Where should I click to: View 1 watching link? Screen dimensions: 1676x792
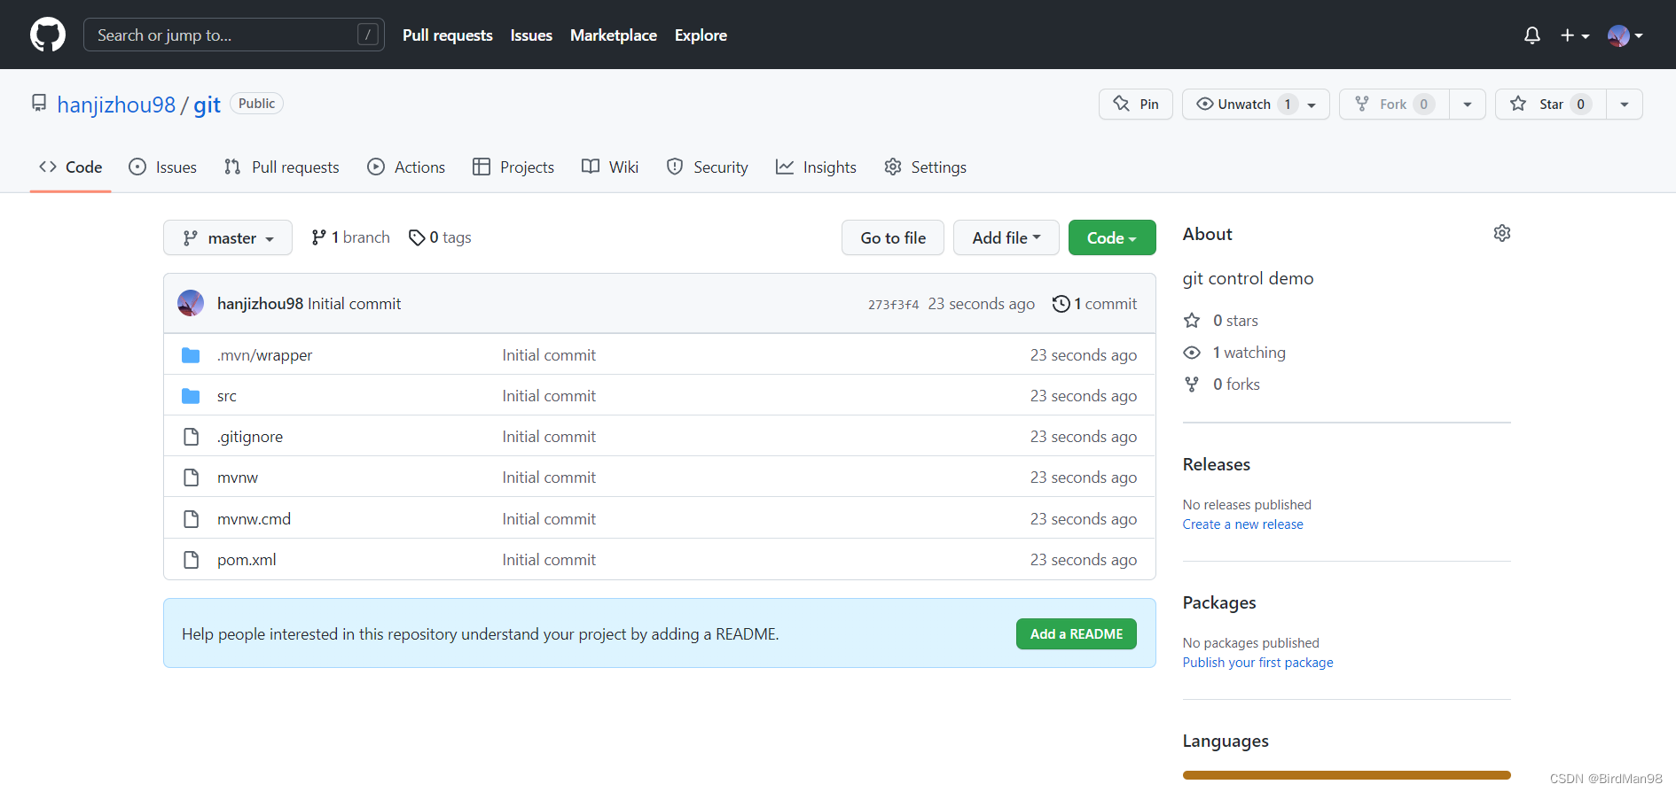(1234, 353)
